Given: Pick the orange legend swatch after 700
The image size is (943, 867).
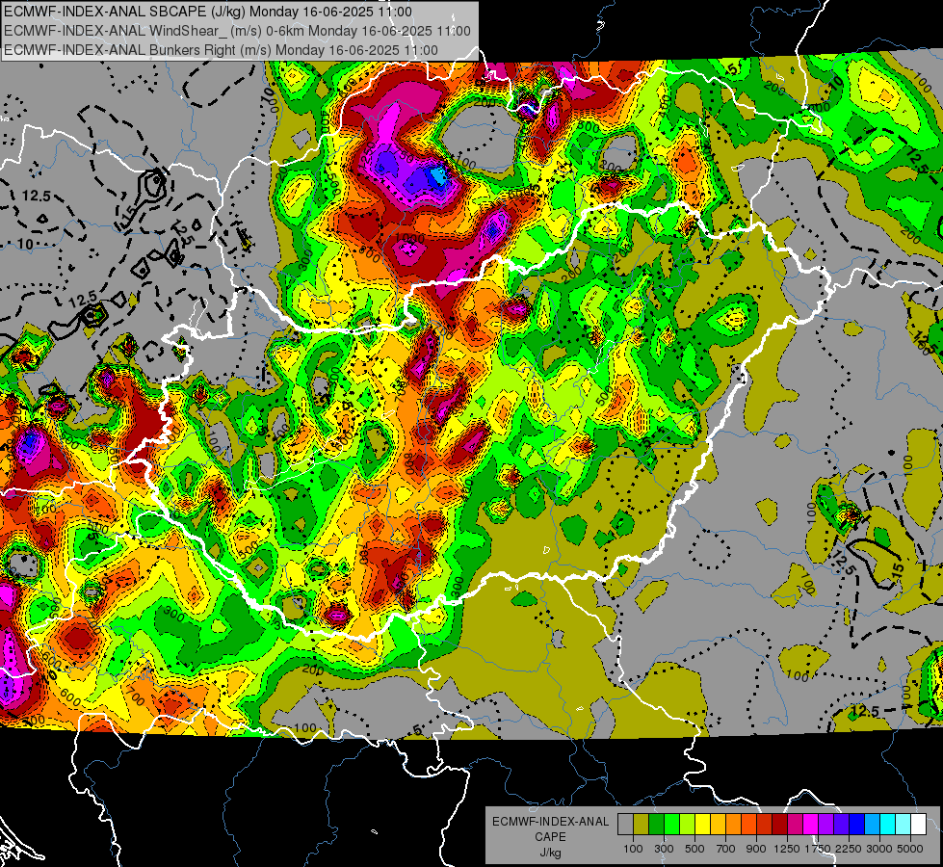Looking at the screenshot, I should coord(734,825).
